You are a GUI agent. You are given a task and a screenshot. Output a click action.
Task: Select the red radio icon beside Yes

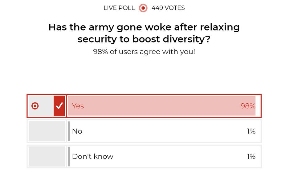pyautogui.click(x=35, y=106)
